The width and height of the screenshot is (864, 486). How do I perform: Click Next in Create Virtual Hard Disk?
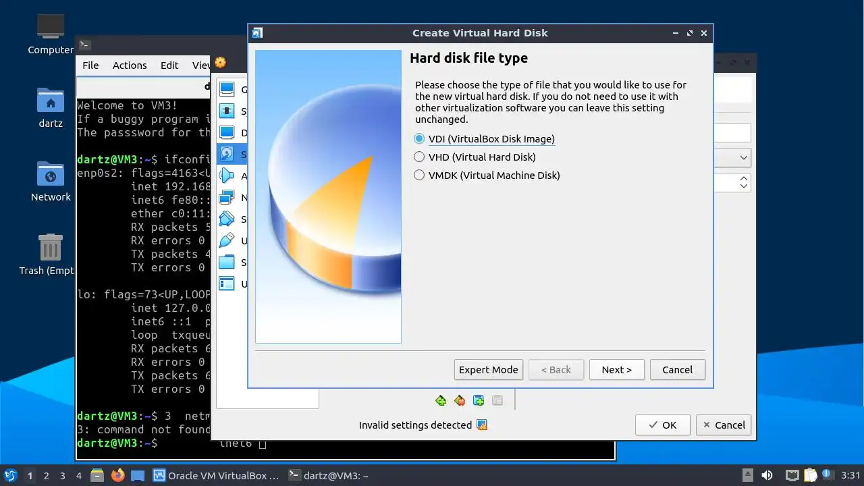tap(617, 370)
